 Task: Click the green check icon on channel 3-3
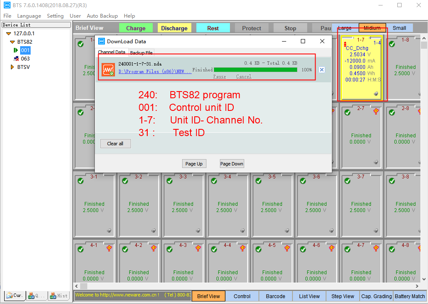(170, 181)
